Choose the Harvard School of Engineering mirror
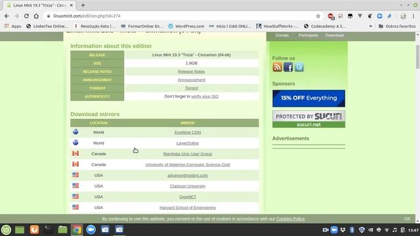Screen dimensions: 420x236 click(x=188, y=207)
